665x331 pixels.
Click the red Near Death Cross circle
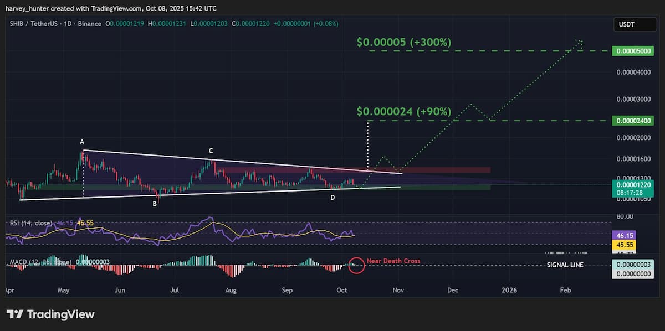tap(357, 265)
